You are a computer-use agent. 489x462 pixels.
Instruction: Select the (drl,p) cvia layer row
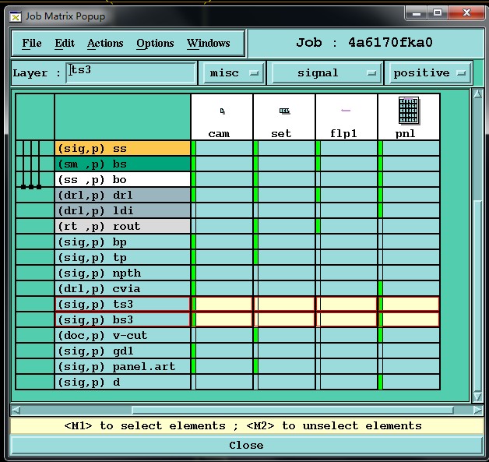click(x=122, y=288)
